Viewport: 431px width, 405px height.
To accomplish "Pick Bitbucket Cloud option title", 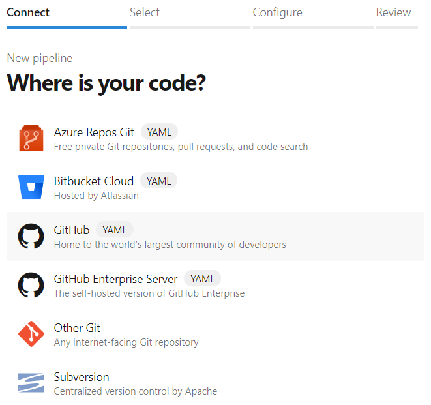I will [94, 181].
